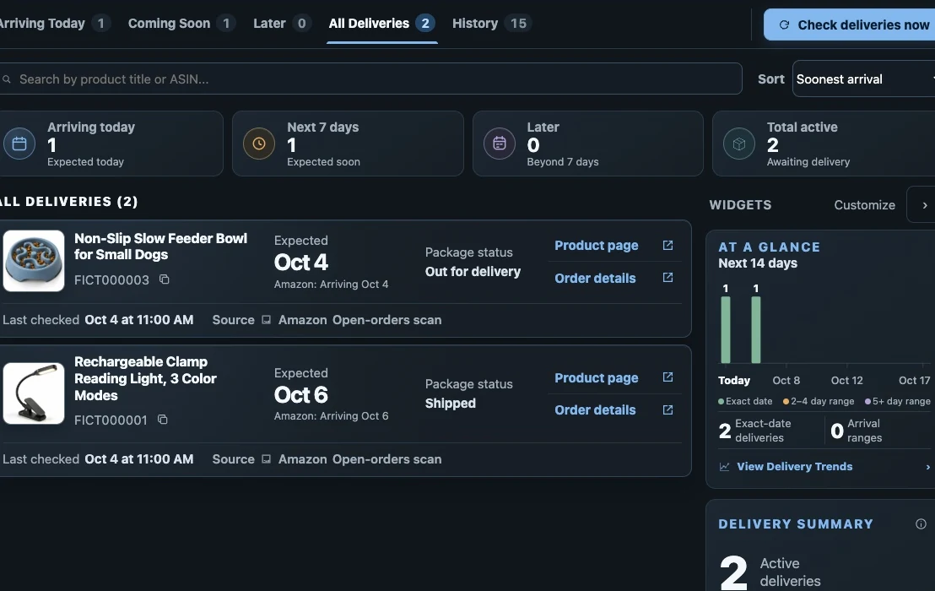
Task: Click the Arriving today calendar icon
Action: pyautogui.click(x=19, y=144)
